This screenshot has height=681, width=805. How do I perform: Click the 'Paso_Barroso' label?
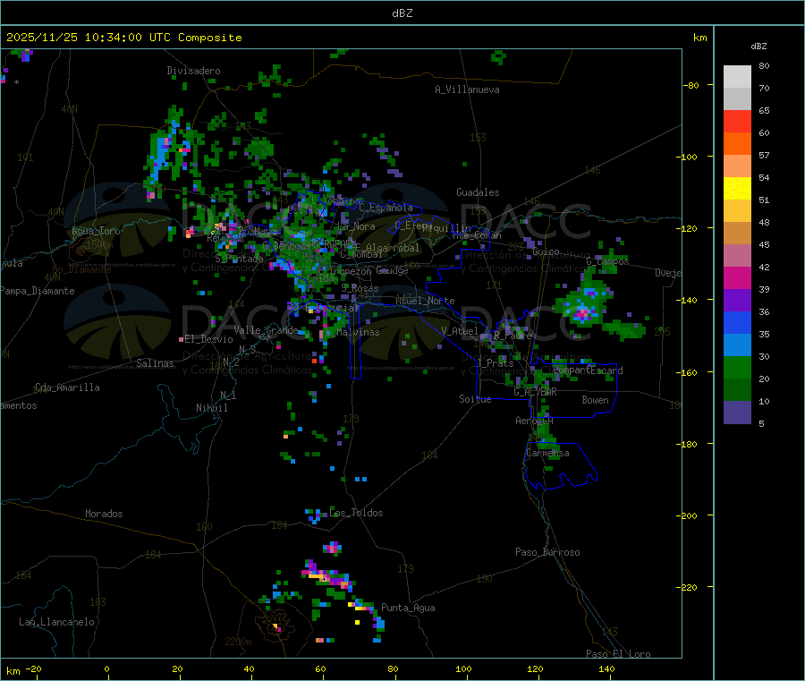tap(547, 553)
